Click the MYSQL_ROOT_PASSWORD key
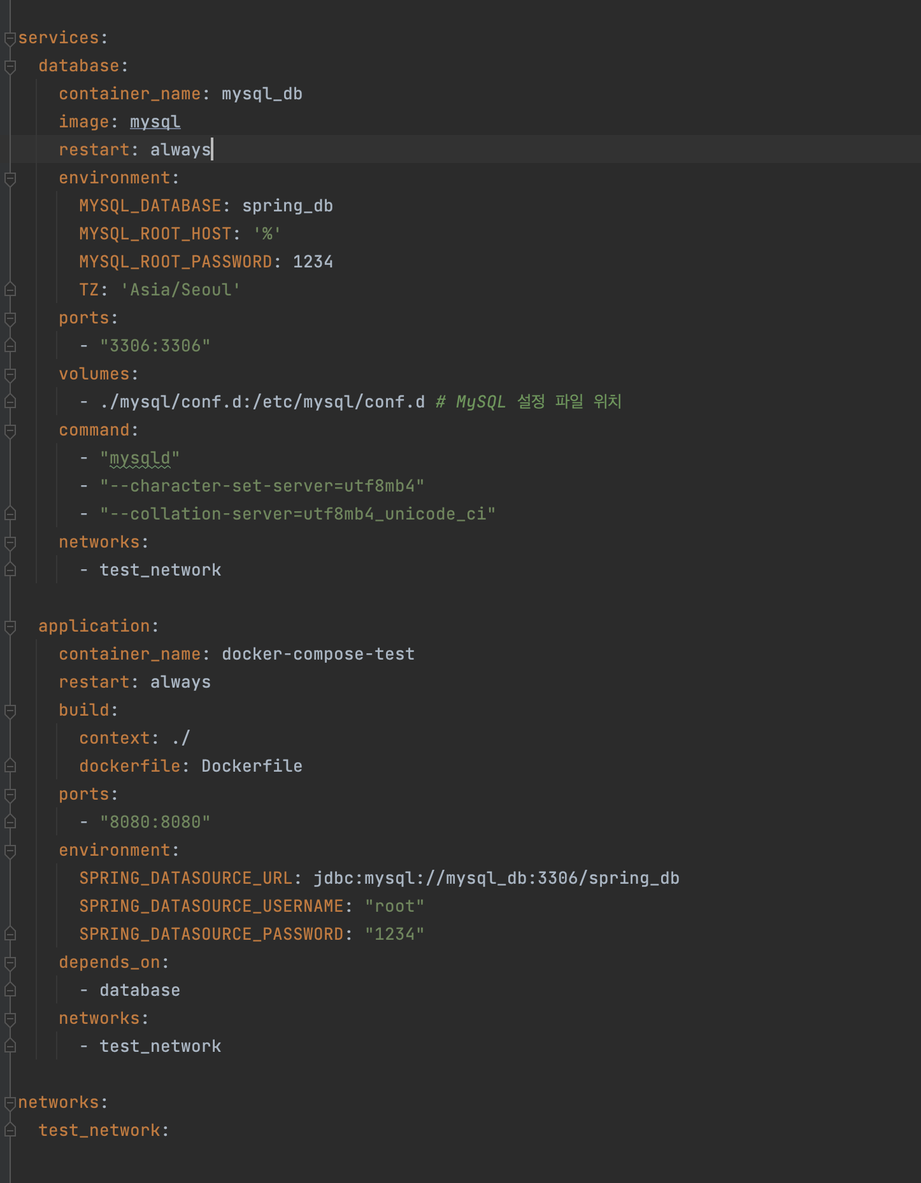921x1183 pixels. pyautogui.click(x=176, y=262)
